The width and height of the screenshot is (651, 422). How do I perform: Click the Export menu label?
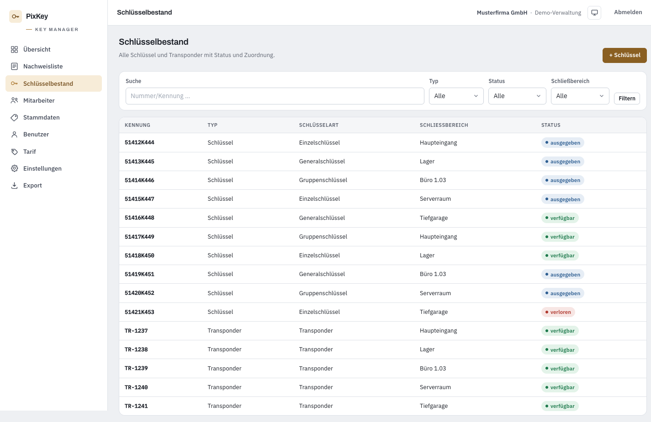click(32, 185)
